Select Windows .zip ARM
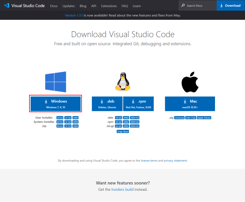 (76, 126)
